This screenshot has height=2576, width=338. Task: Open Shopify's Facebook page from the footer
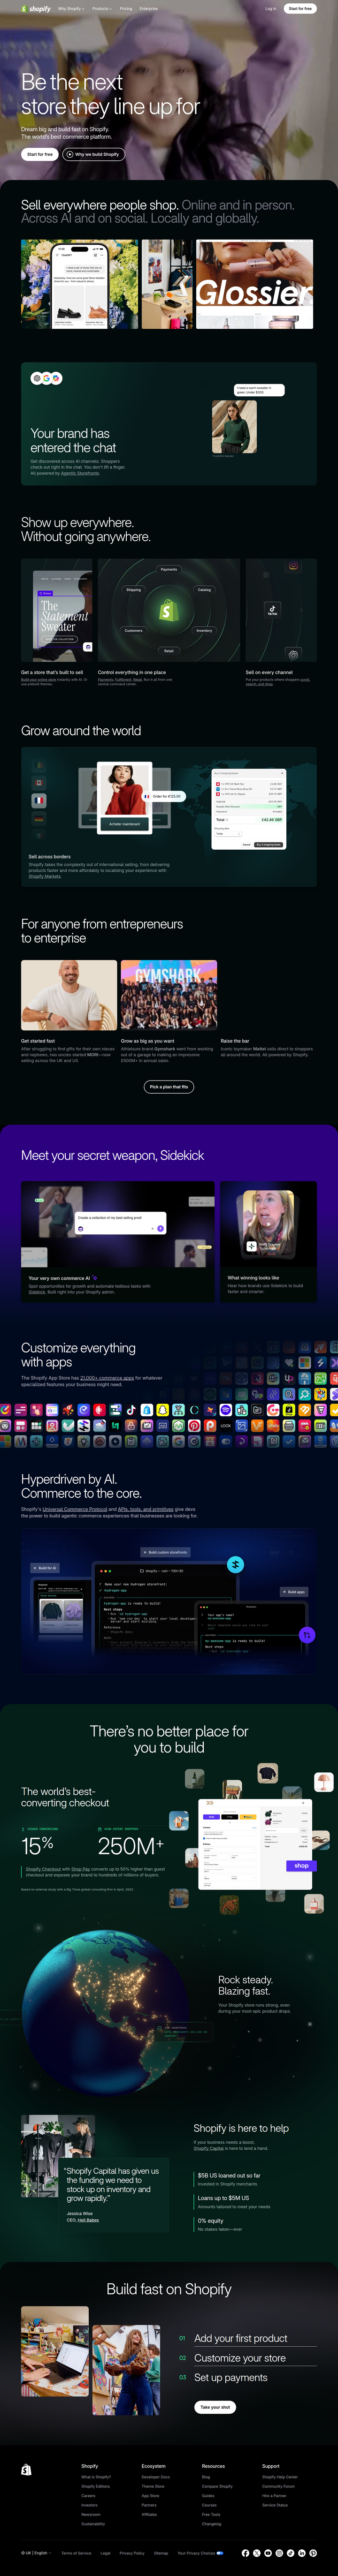point(245,2553)
